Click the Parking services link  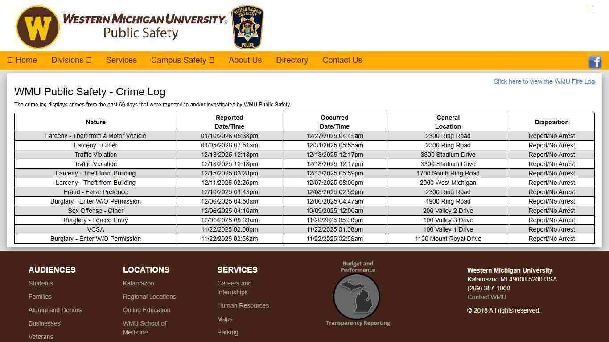click(x=227, y=332)
